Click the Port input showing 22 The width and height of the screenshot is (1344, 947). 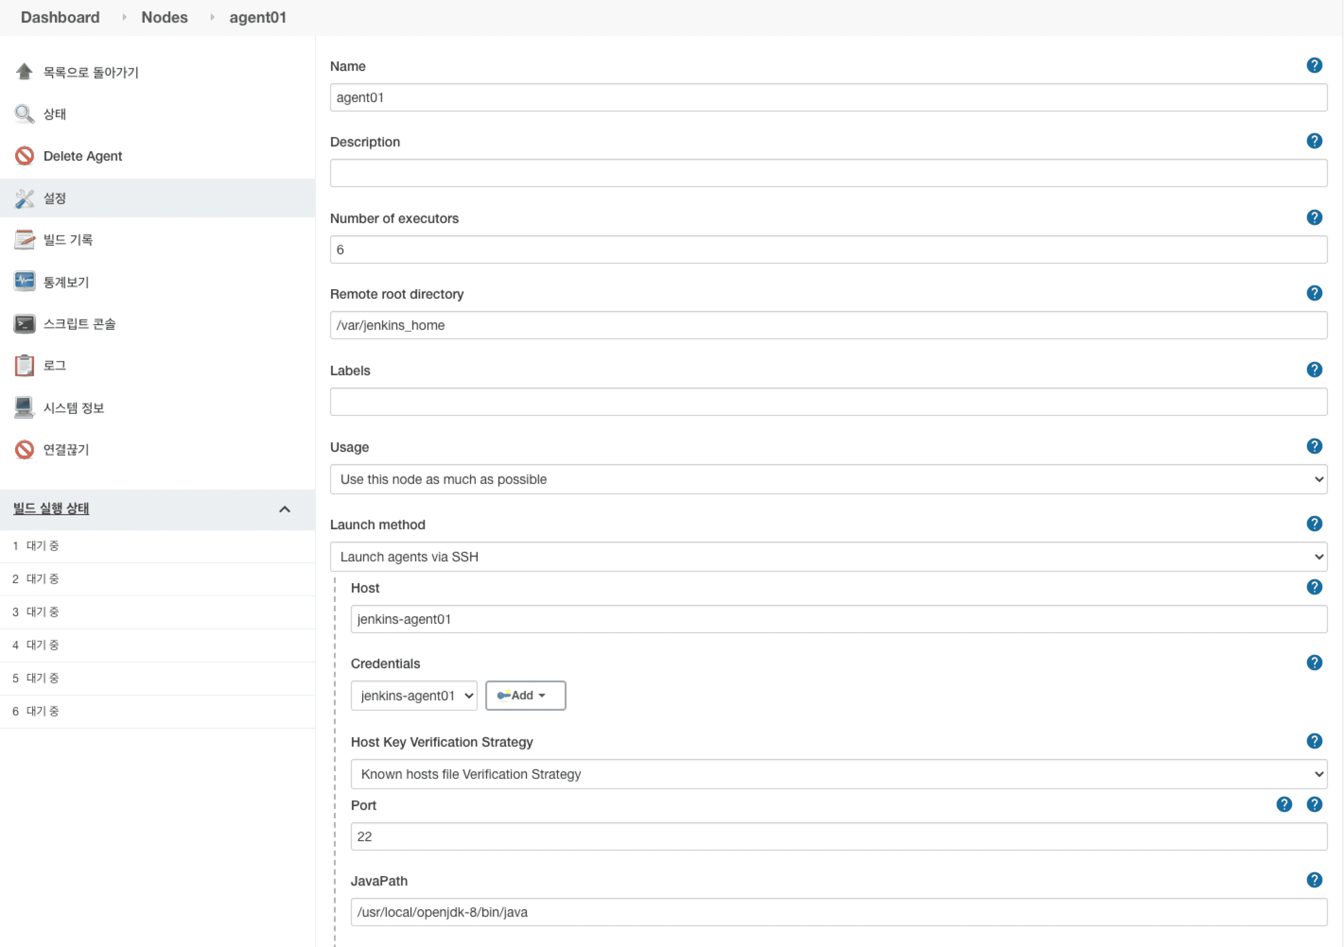tap(839, 836)
